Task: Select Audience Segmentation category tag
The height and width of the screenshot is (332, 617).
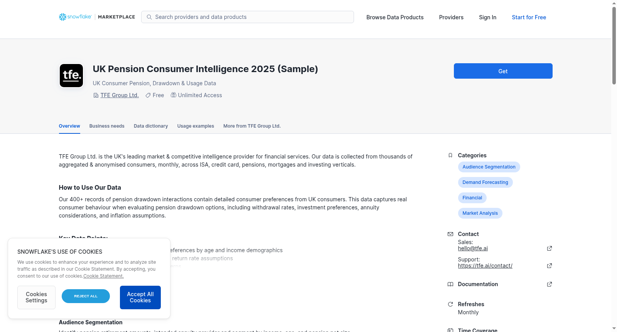Action: pyautogui.click(x=489, y=167)
